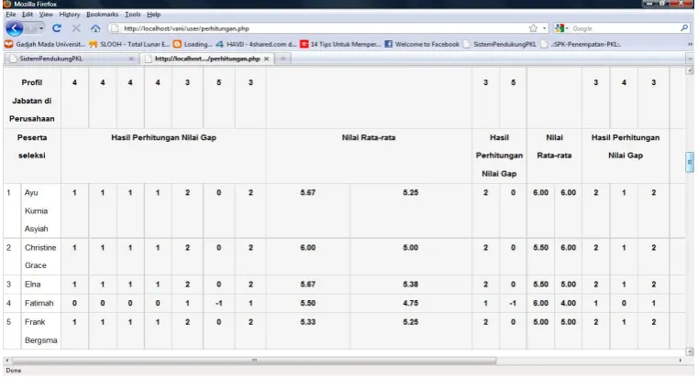Click the 5.50 value in Fatimah's row
Image resolution: width=698 pixels, height=377 pixels.
click(307, 303)
